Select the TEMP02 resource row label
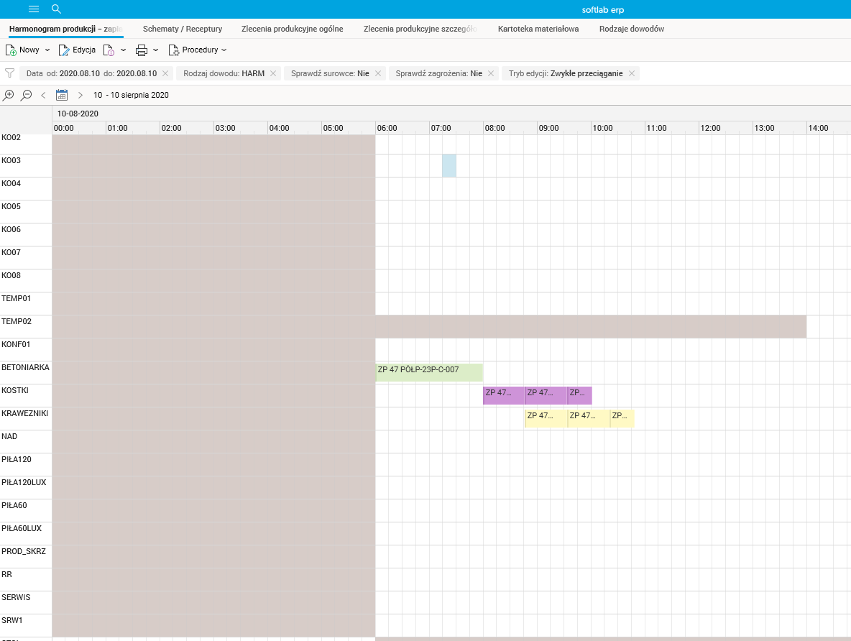 [17, 321]
